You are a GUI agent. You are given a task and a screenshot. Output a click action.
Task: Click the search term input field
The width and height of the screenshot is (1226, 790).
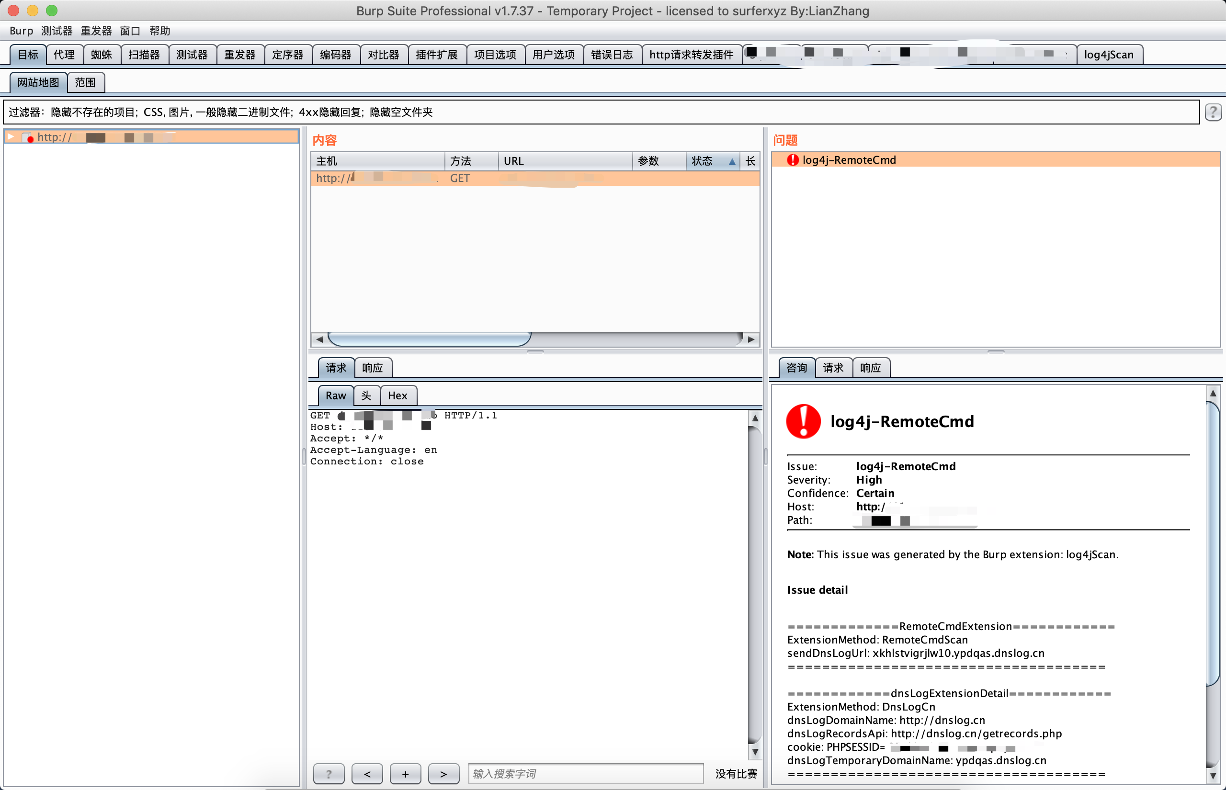tap(585, 774)
